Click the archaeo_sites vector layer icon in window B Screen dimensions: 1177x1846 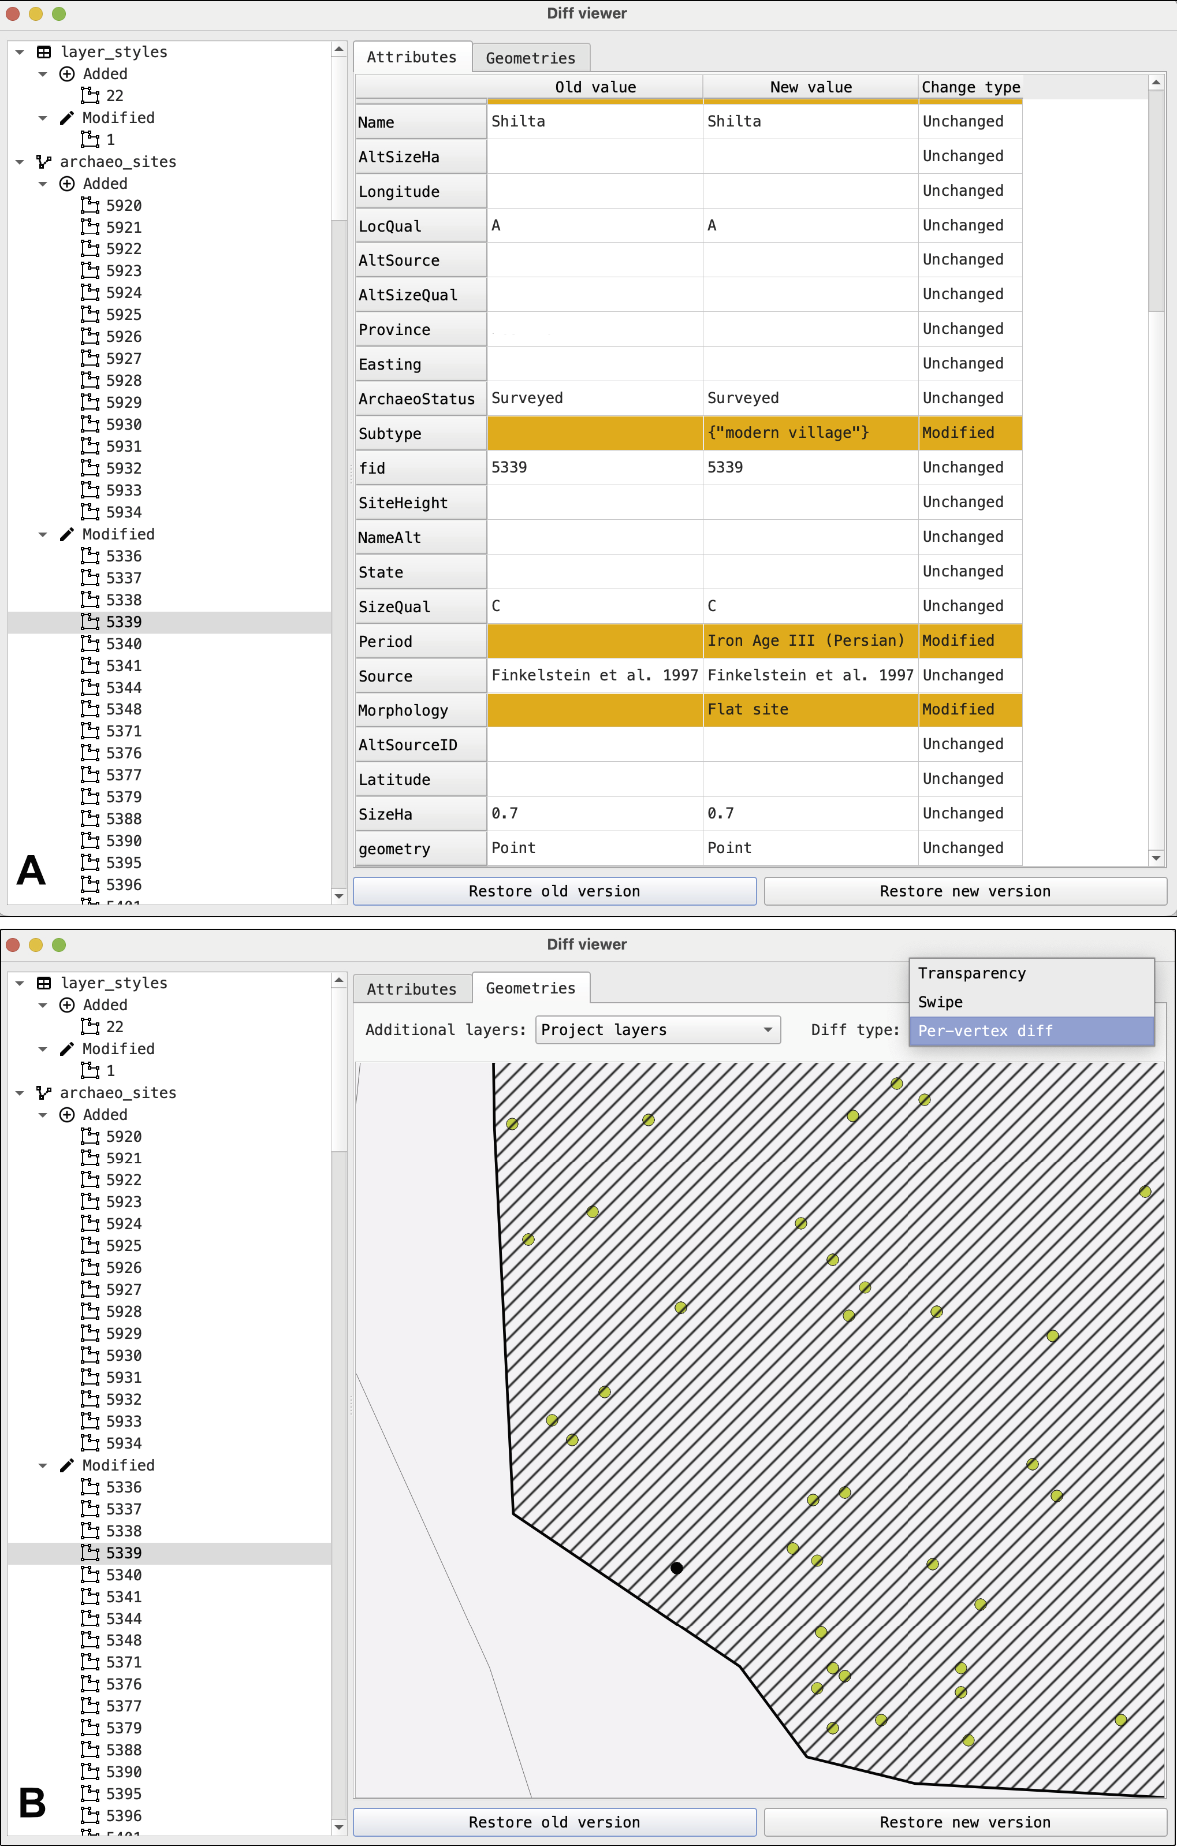(x=44, y=1092)
